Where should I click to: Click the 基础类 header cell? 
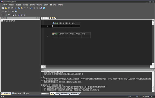[62, 34]
